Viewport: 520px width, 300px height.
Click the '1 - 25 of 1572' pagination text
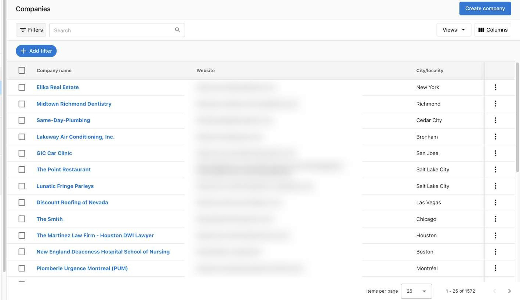click(460, 291)
